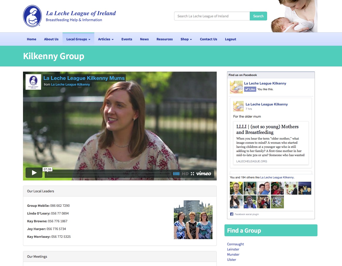This screenshot has height=266, width=342.
Task: Expand the Local Groups dropdown
Action: 78,39
